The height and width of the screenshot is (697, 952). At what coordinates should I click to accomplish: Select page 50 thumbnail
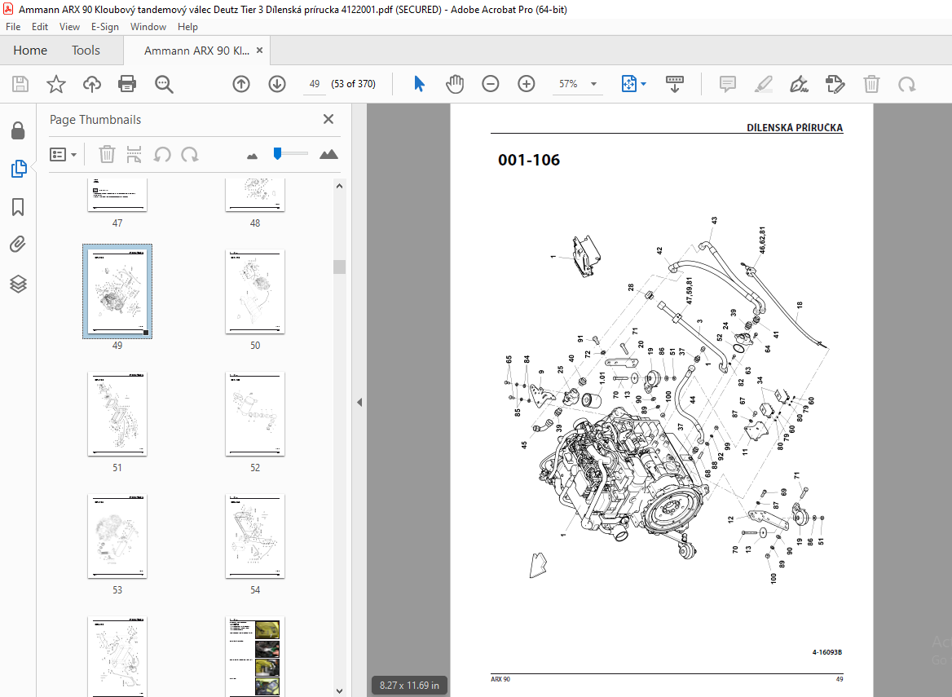click(x=255, y=291)
